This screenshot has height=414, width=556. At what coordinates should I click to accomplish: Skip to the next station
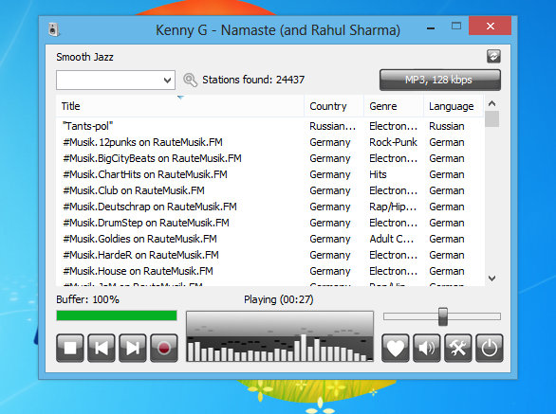pyautogui.click(x=133, y=348)
